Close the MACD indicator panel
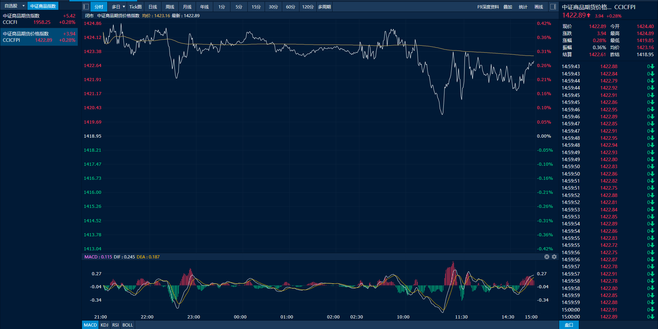658x329 pixels. 547,257
